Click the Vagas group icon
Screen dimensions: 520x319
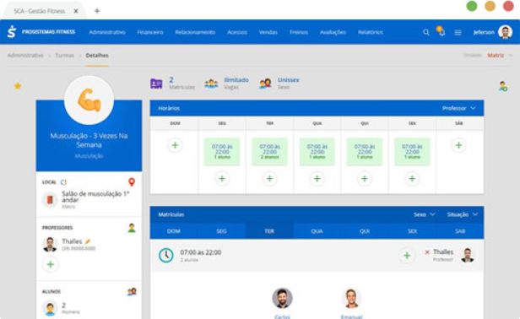(x=211, y=84)
